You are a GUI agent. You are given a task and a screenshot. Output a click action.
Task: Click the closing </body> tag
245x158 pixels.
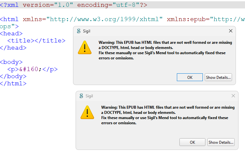tap(13, 77)
